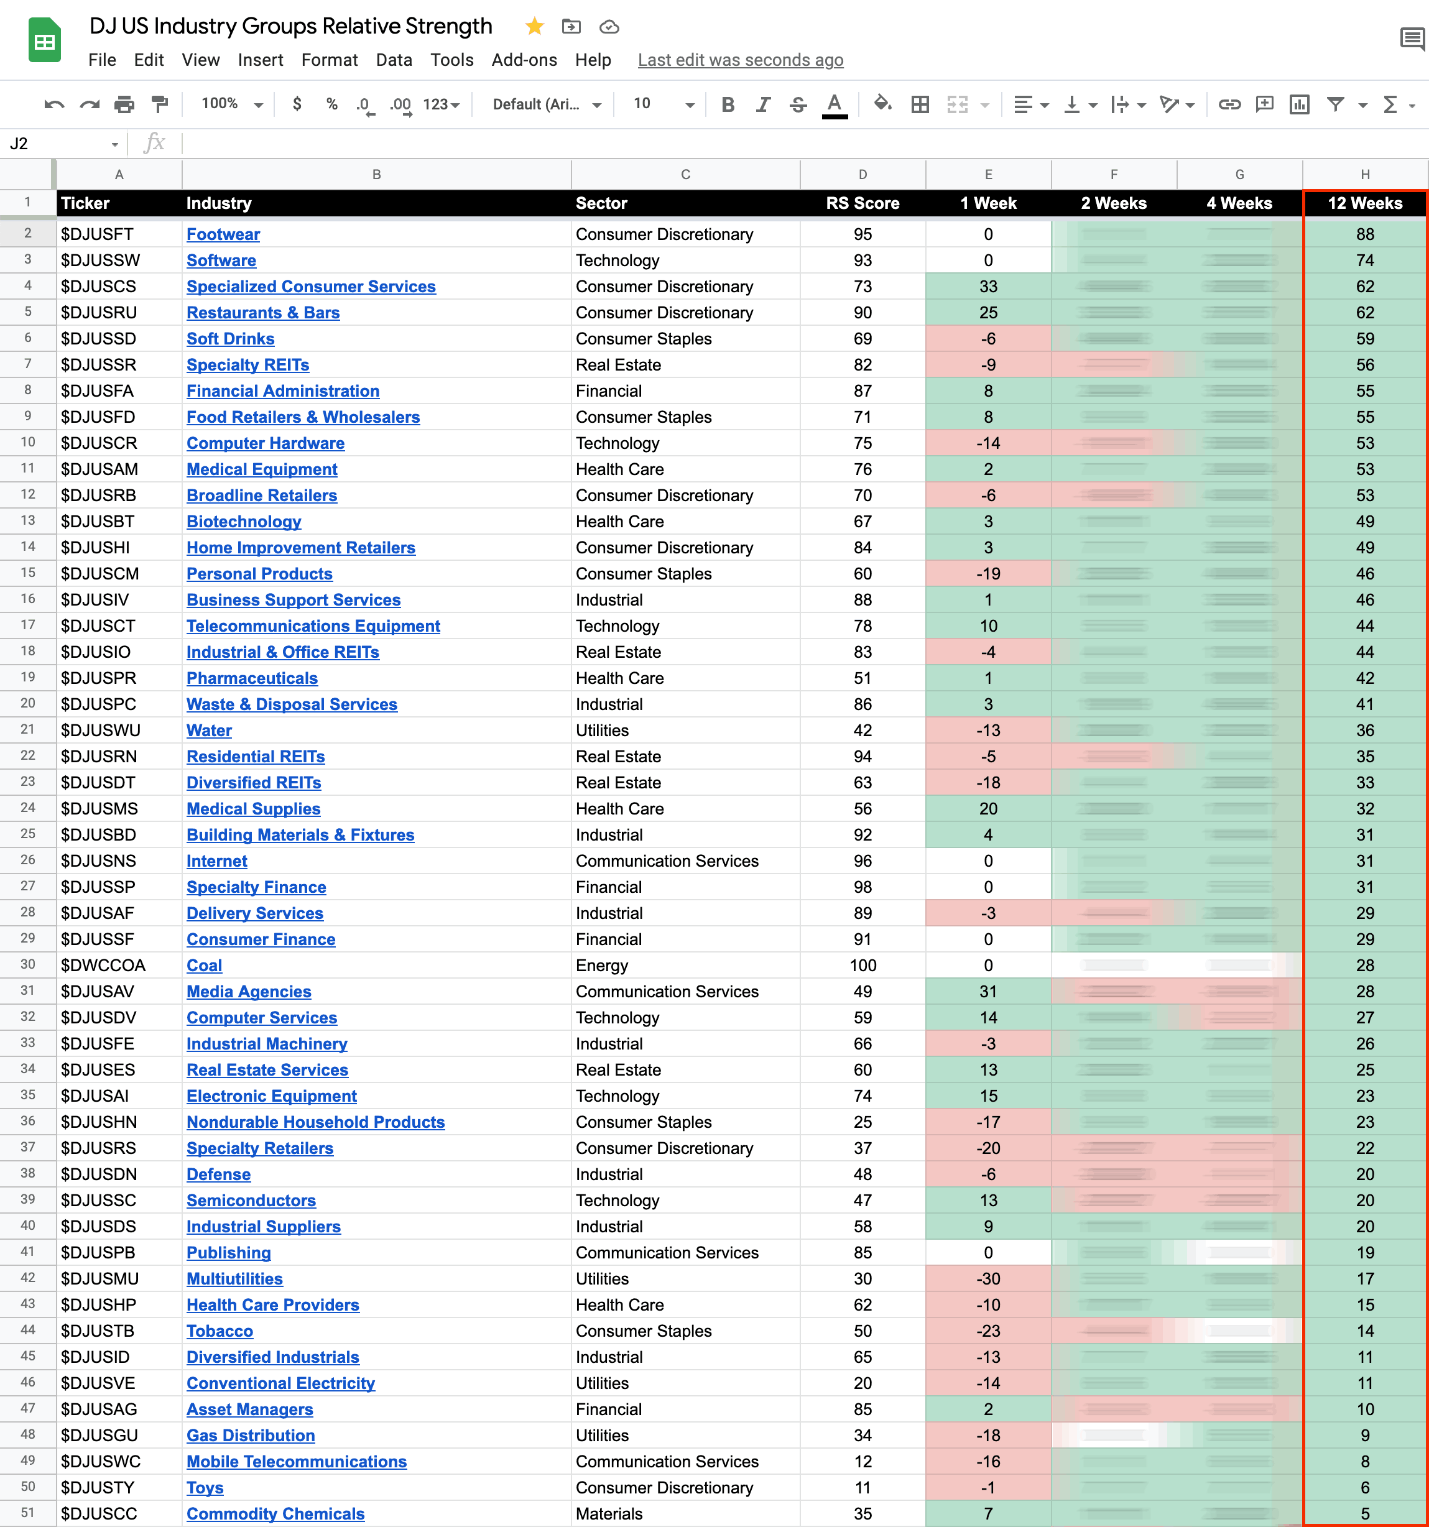Select column D header
The height and width of the screenshot is (1527, 1429).
[x=862, y=174]
